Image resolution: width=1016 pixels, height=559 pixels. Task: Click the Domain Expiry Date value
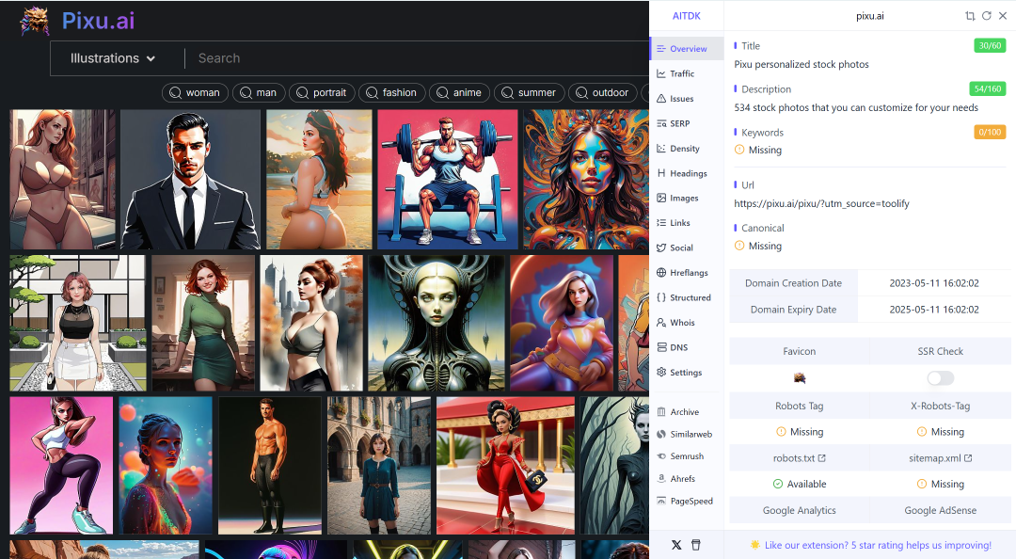pyautogui.click(x=934, y=310)
